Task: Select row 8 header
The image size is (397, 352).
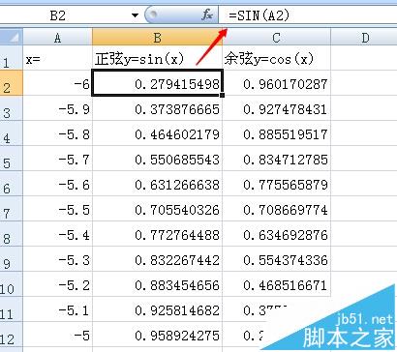Action: 12,234
